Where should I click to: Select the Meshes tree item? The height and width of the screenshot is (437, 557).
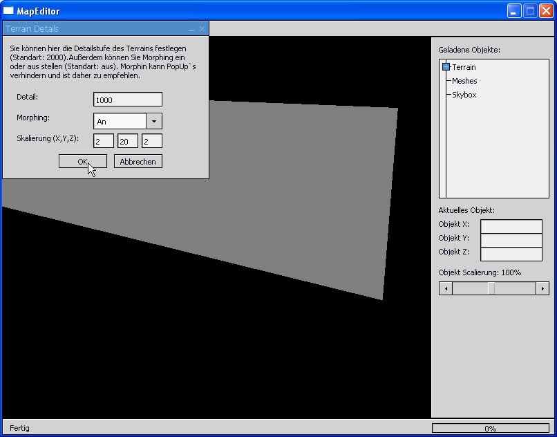click(464, 81)
